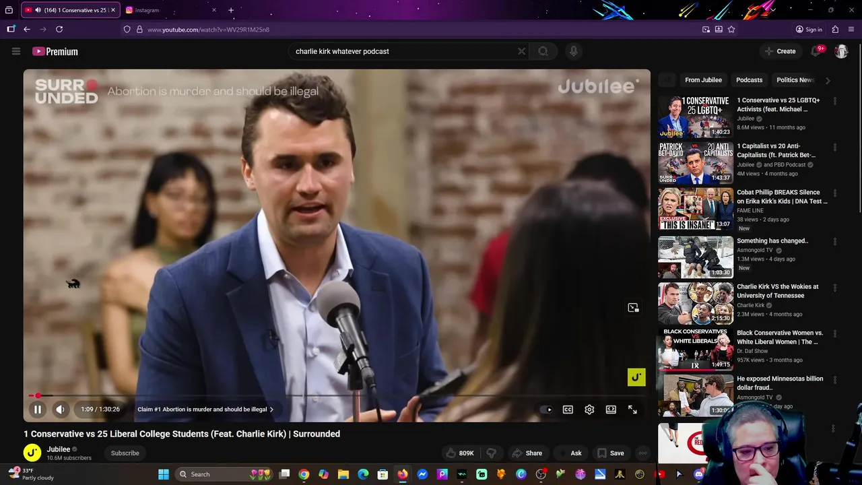Toggle closed captions on video
The width and height of the screenshot is (862, 485).
[568, 410]
